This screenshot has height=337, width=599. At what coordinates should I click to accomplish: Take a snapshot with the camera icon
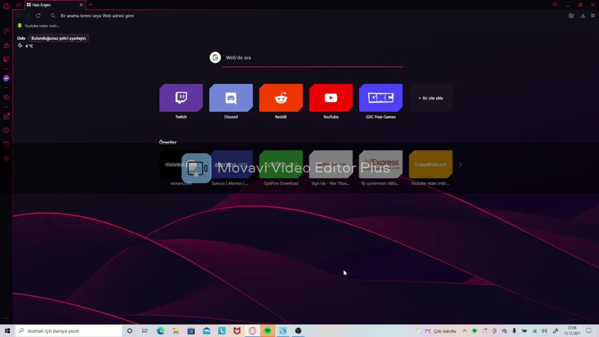pos(571,16)
